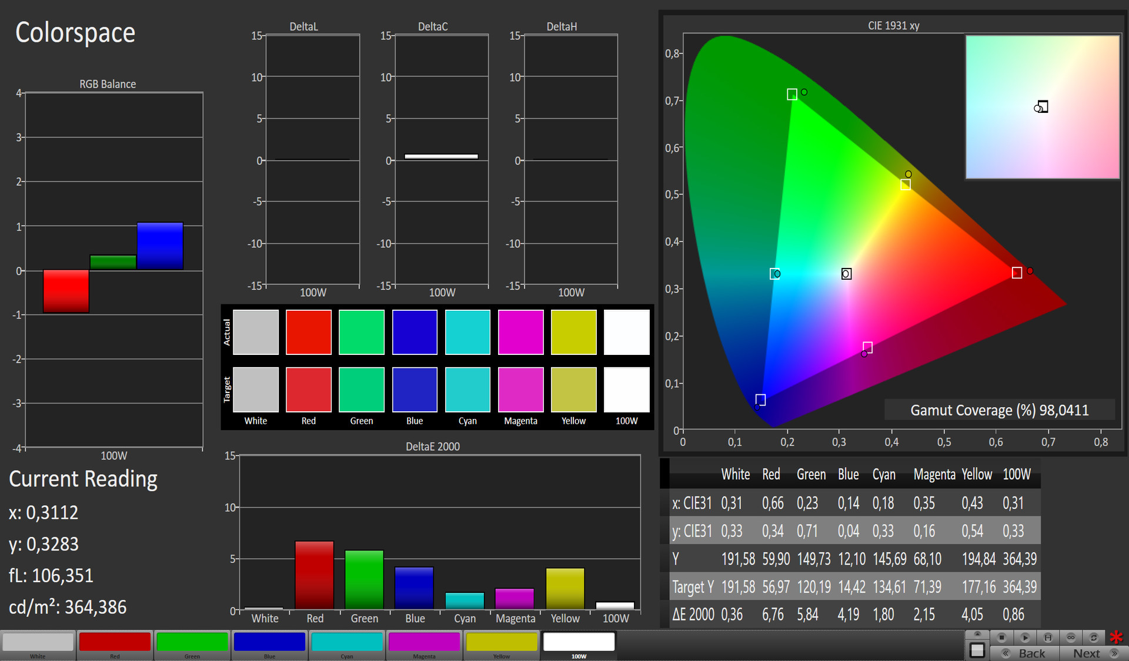This screenshot has height=661, width=1129.
Task: Click the Green bar in DeltaE 2000 chart
Action: [x=364, y=580]
